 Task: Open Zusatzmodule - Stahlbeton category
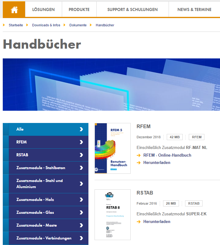[46, 168]
